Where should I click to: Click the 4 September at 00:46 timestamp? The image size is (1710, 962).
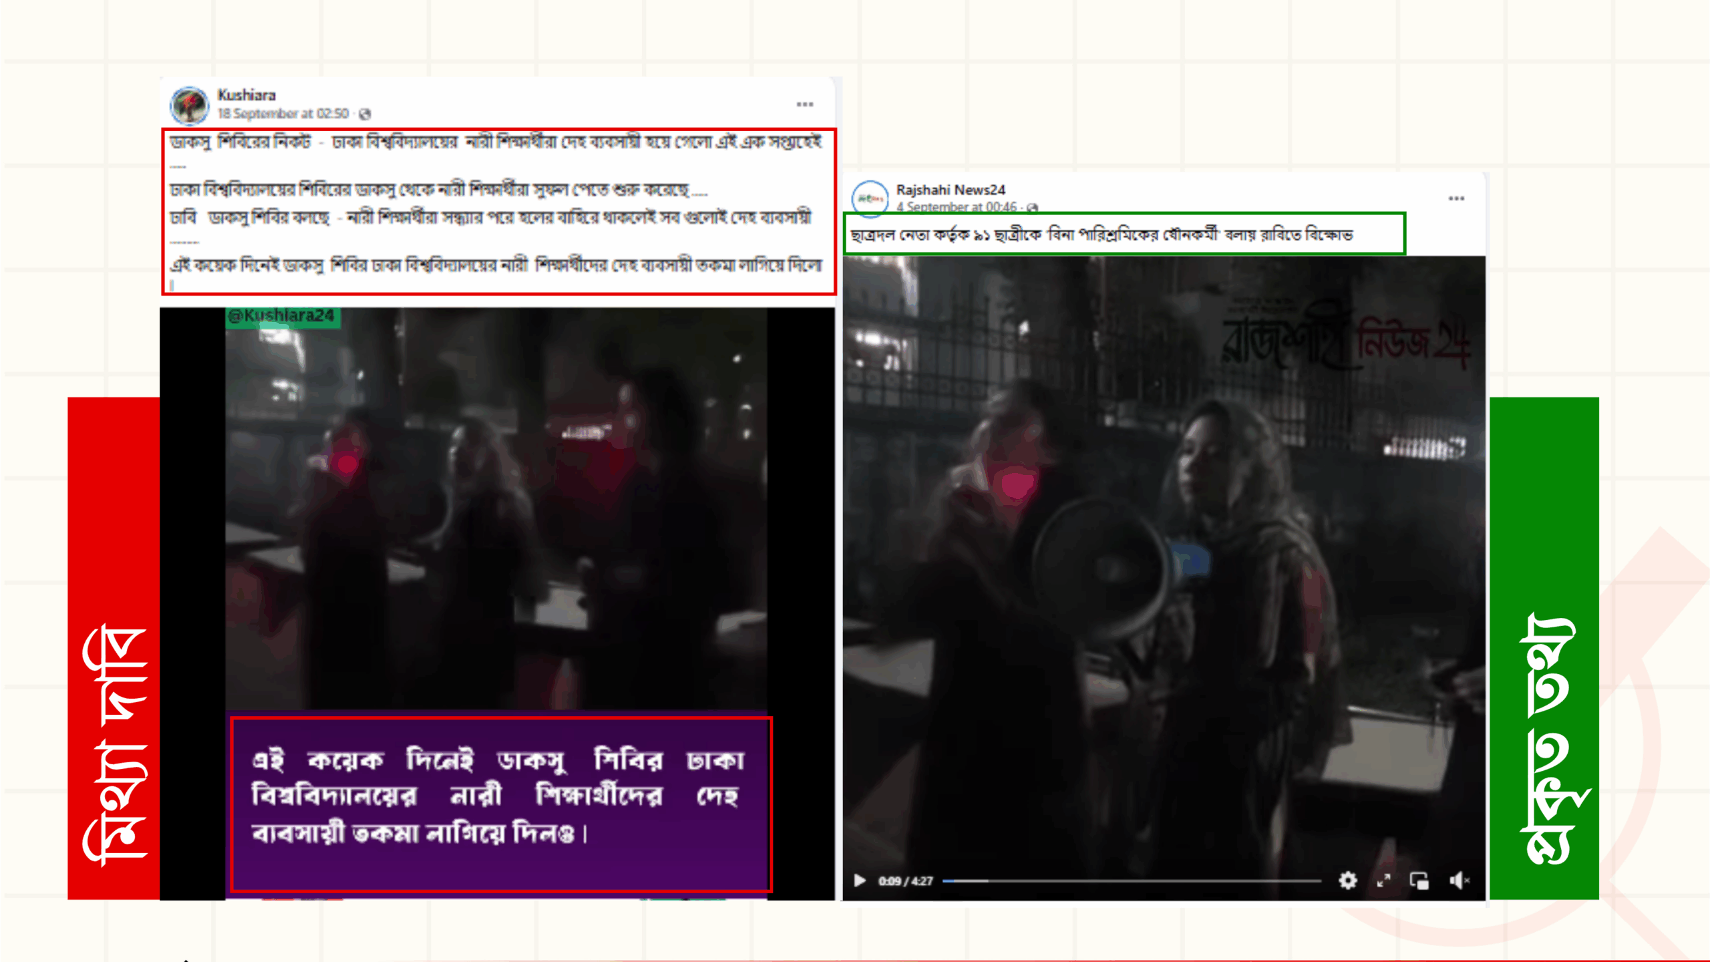(x=956, y=207)
